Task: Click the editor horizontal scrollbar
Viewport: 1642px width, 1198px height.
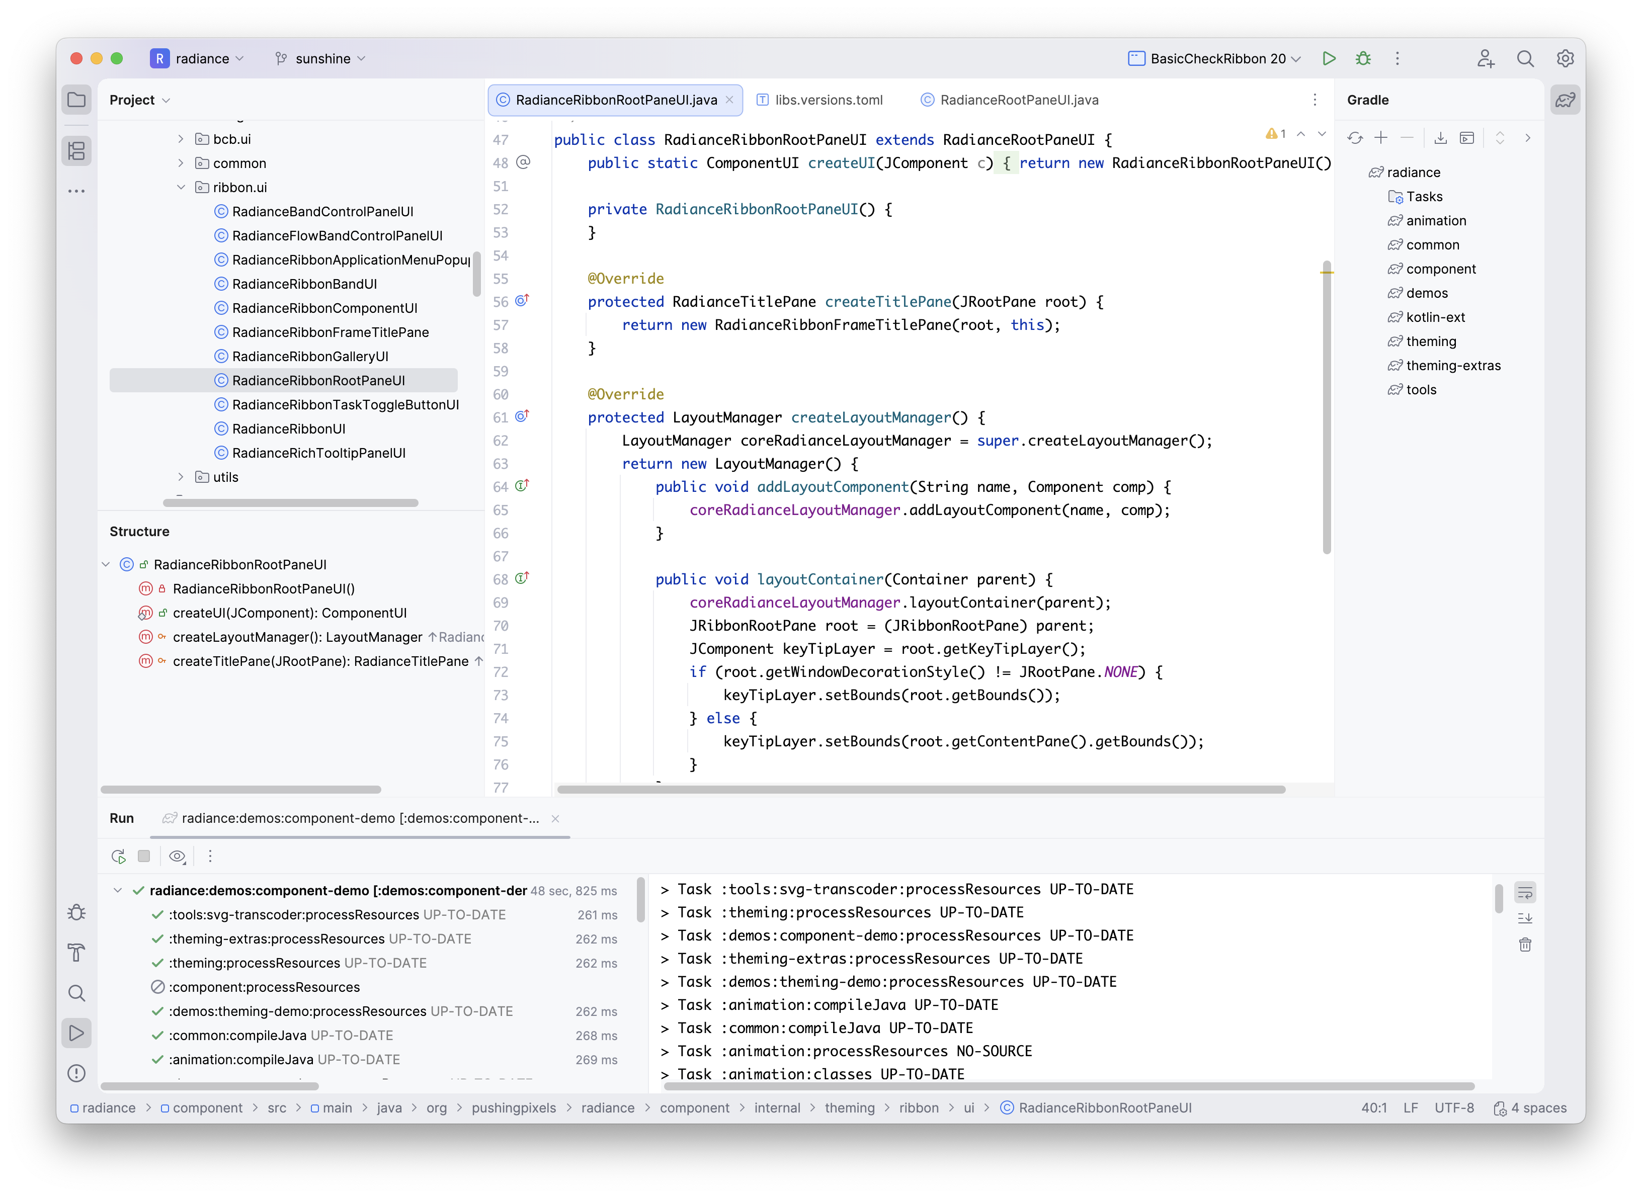Action: pos(921,790)
